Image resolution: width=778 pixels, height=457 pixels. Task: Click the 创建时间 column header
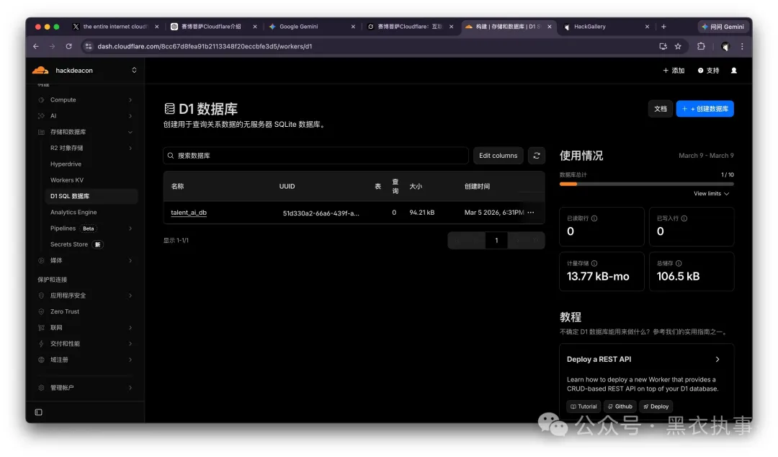coord(477,186)
